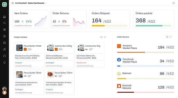Open the New Orders card
Screen dimensions: 178x98
point(31,19)
